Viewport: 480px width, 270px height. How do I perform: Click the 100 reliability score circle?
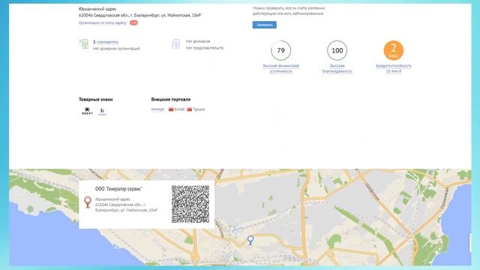[x=337, y=50]
